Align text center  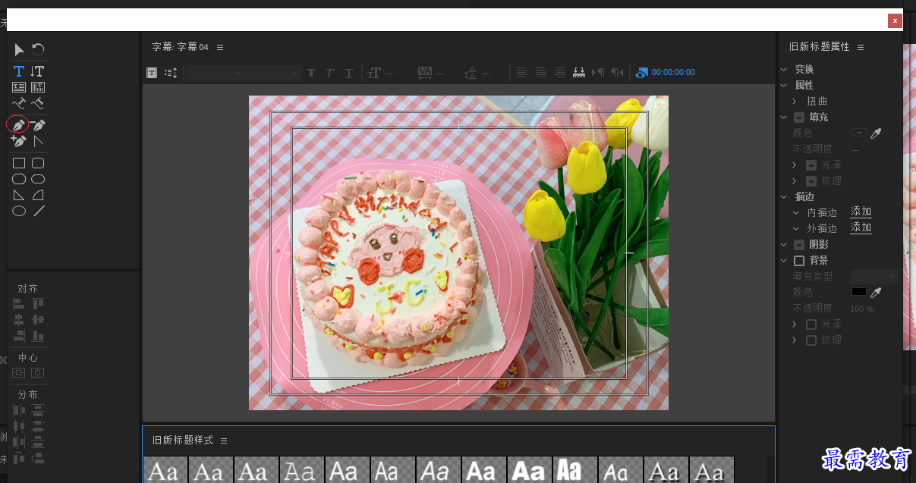coord(541,73)
